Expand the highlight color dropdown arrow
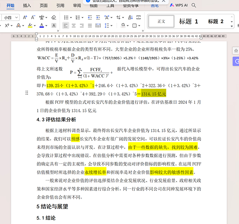Viewport: 239px width, 224px height. point(35,26)
